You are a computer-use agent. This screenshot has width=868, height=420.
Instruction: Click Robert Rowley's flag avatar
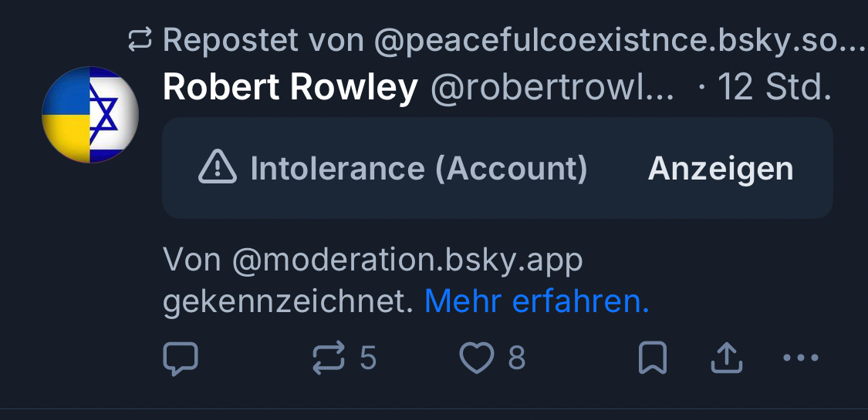(90, 115)
